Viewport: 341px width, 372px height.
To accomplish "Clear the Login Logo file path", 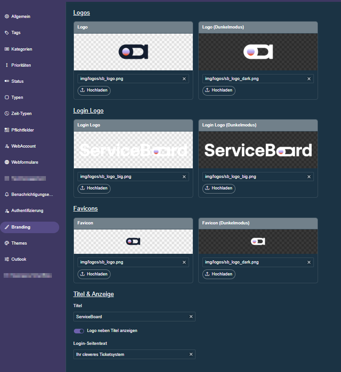I will point(184,177).
